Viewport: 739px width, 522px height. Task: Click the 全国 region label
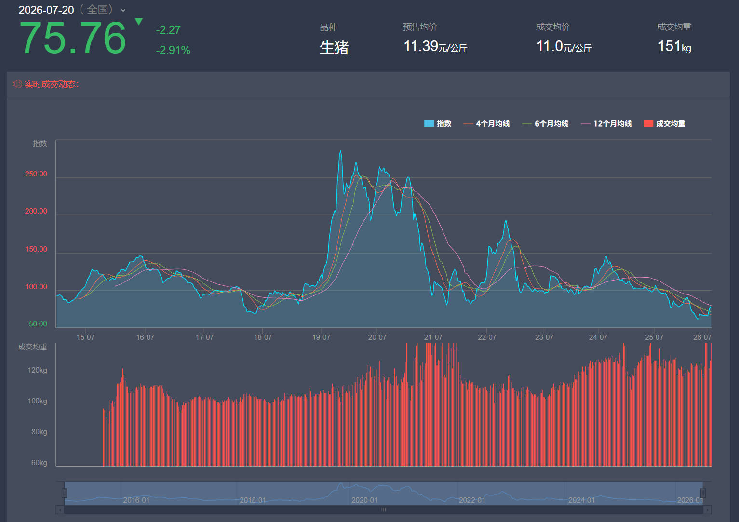98,10
